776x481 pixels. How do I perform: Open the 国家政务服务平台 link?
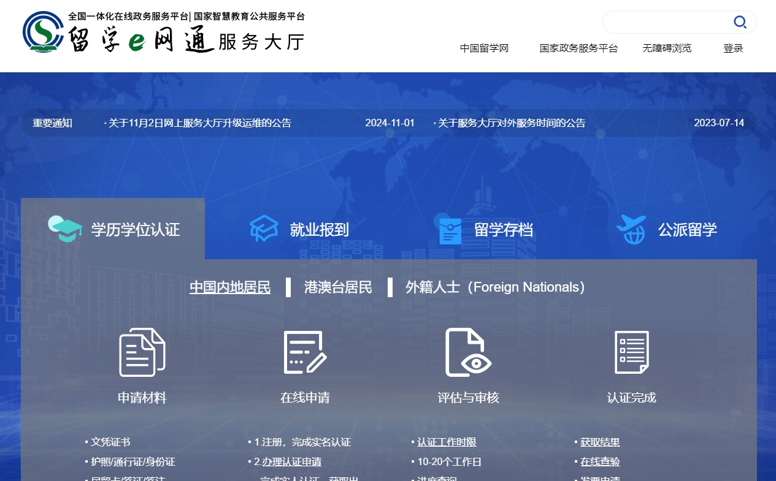[x=578, y=48]
